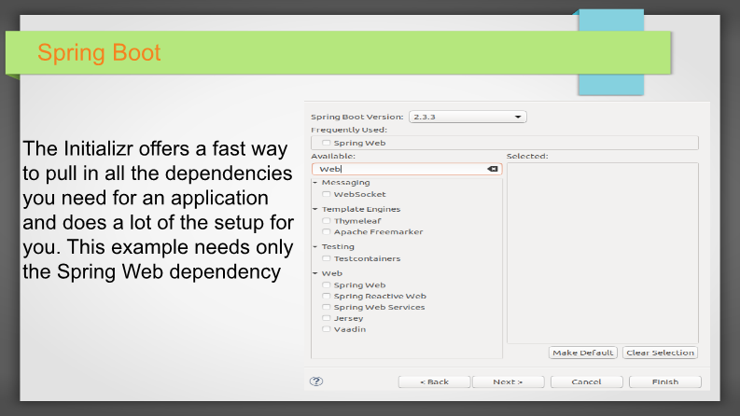Click the 'Available:' label
The width and height of the screenshot is (740, 416).
pyautogui.click(x=333, y=156)
